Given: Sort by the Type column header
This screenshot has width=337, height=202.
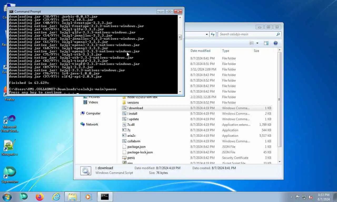Looking at the screenshot, I should click(226, 51).
